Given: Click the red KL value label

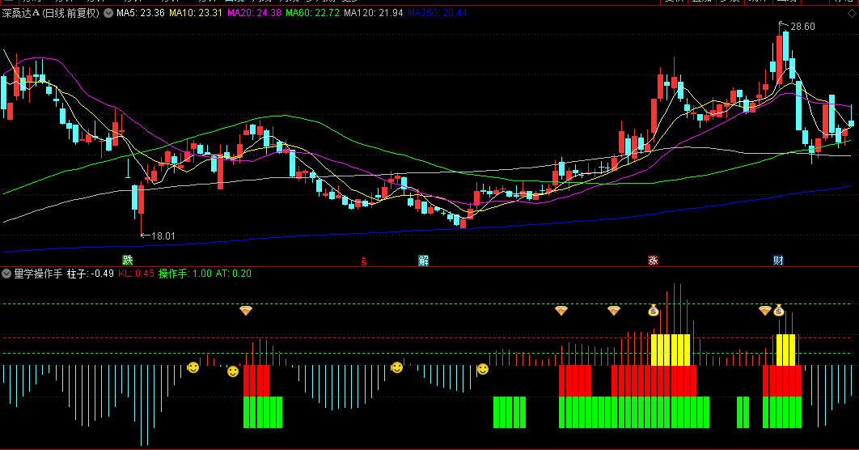Looking at the screenshot, I should [x=137, y=274].
